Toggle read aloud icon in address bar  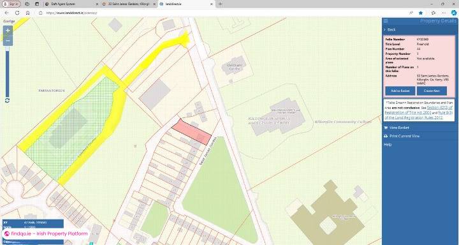pos(411,13)
